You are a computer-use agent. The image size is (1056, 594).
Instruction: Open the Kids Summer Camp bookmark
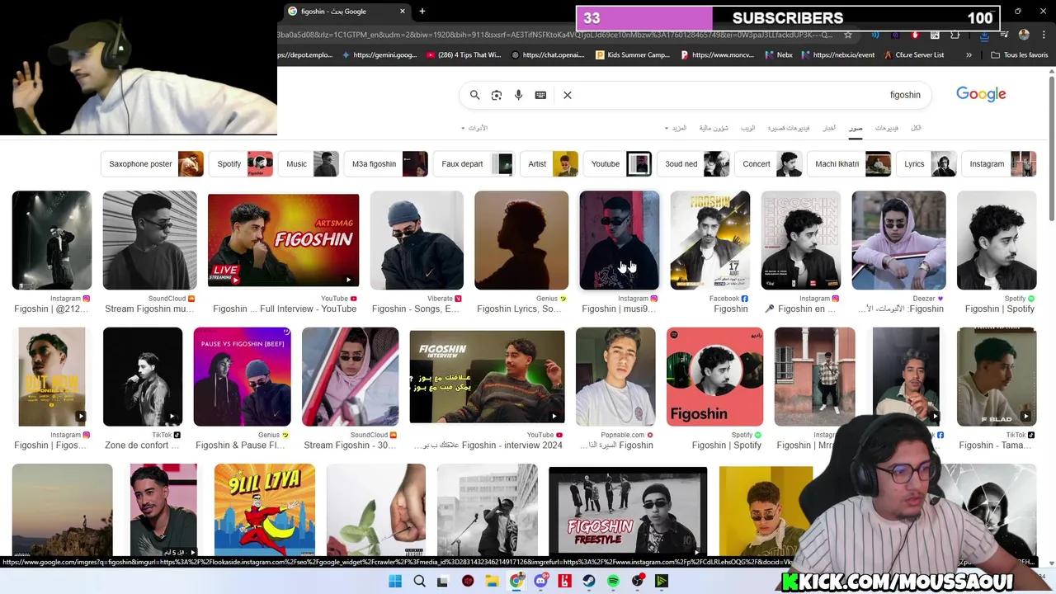pyautogui.click(x=633, y=55)
